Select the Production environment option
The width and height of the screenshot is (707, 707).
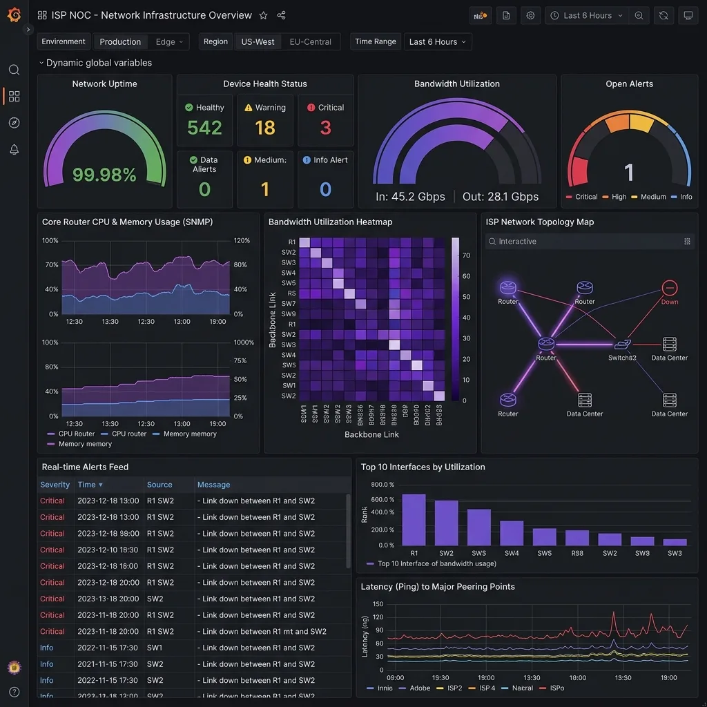pyautogui.click(x=120, y=42)
